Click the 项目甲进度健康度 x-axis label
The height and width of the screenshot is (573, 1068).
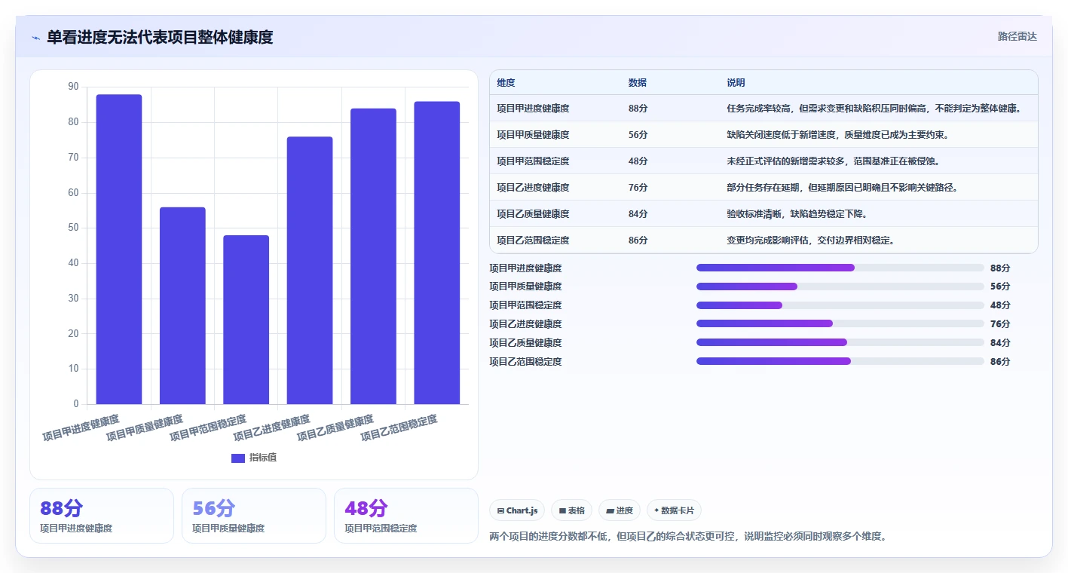pyautogui.click(x=81, y=427)
